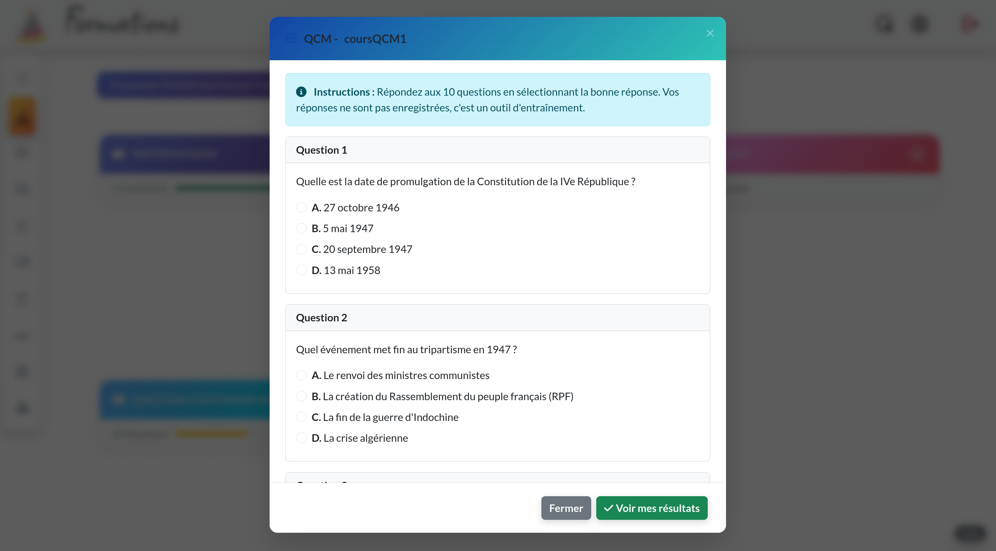This screenshot has height=551, width=996.
Task: Click 'Voir mes résultats' button
Action: pos(651,508)
